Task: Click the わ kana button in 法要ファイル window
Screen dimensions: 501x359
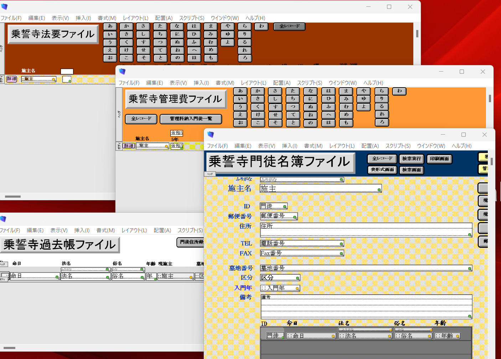Action: (262, 26)
